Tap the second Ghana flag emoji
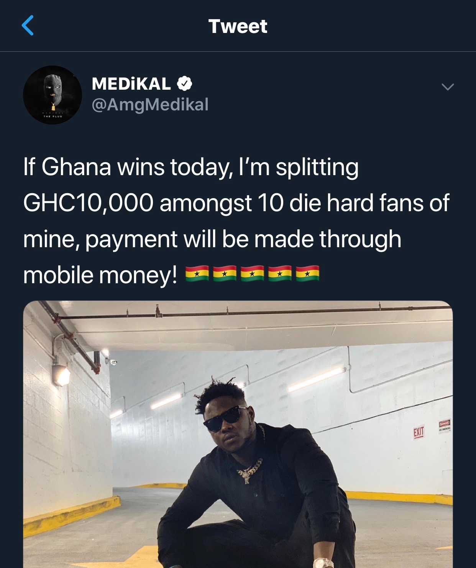The image size is (476, 568). tap(225, 274)
